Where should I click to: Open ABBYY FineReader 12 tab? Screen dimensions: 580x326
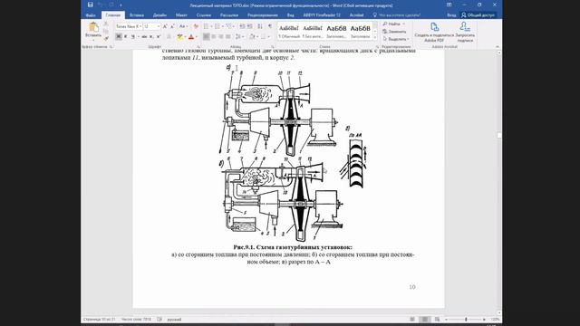tap(322, 15)
